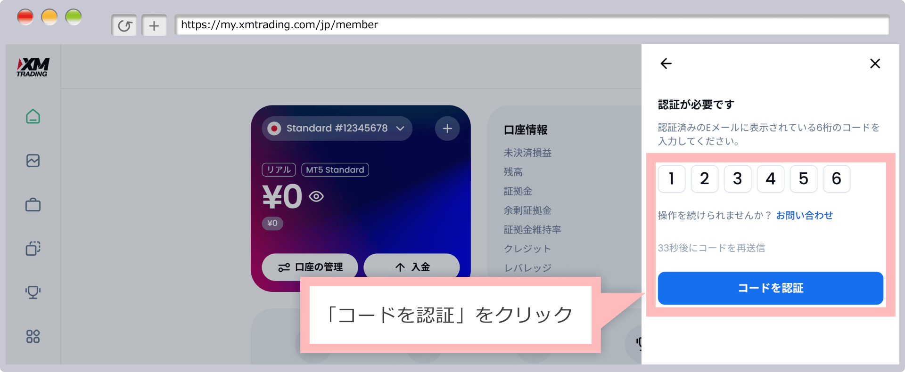Image resolution: width=905 pixels, height=372 pixels.
Task: Click the code digit box showing 6
Action: pos(837,179)
